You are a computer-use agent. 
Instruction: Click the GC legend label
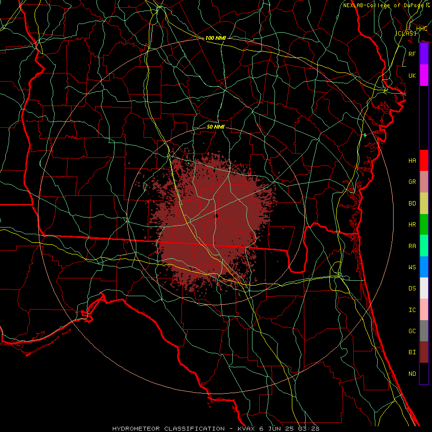tap(412, 331)
